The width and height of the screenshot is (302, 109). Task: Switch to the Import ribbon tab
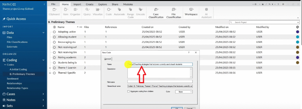[77, 4]
